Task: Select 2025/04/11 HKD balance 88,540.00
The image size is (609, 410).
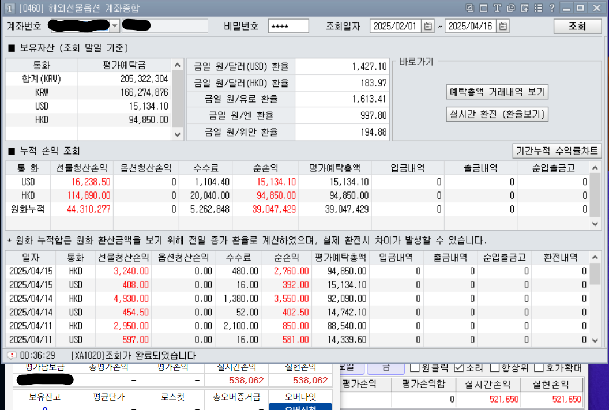Action: pos(347,326)
